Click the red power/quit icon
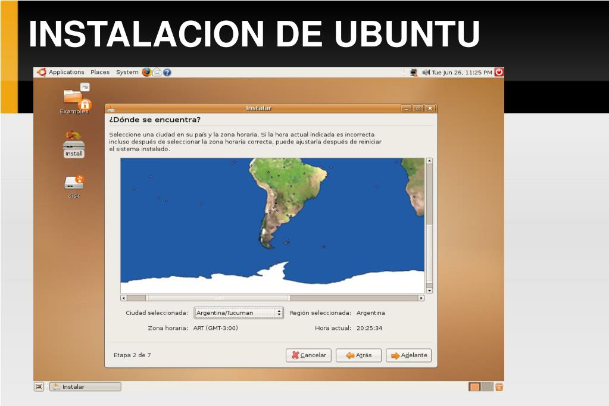Image resolution: width=609 pixels, height=406 pixels. click(x=499, y=72)
